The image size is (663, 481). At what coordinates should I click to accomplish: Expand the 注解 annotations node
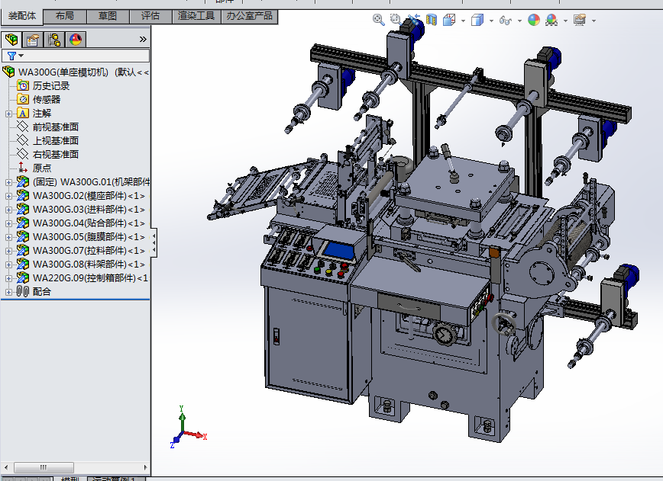pyautogui.click(x=9, y=114)
